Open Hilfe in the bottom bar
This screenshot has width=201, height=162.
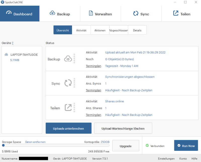194,158
